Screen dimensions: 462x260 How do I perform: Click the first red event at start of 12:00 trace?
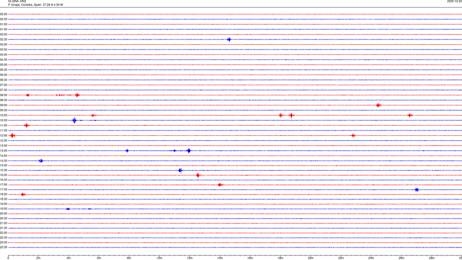point(13,136)
